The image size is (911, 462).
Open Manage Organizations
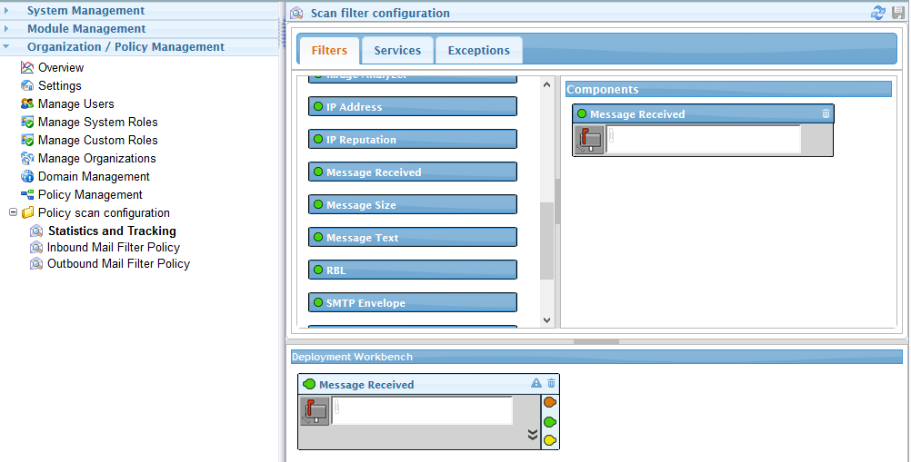click(97, 158)
